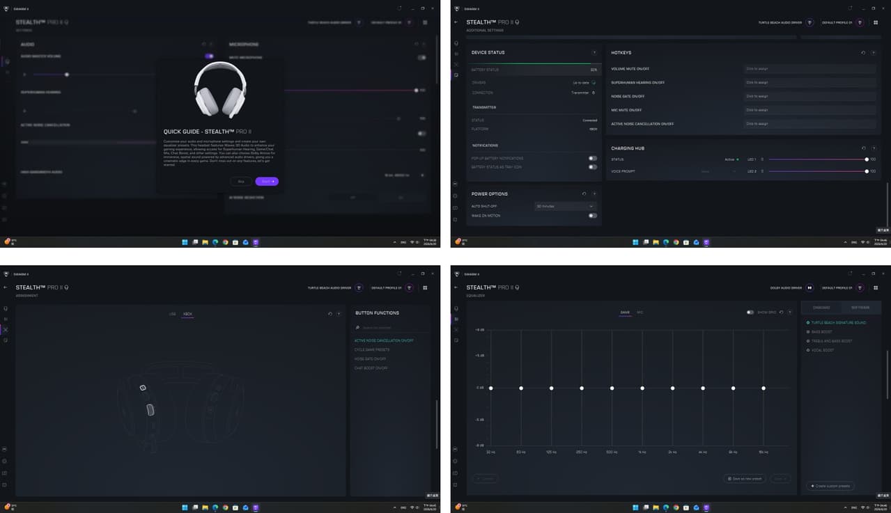Click Start button in Quick Guide dialog
This screenshot has width=891, height=513.
tap(267, 181)
